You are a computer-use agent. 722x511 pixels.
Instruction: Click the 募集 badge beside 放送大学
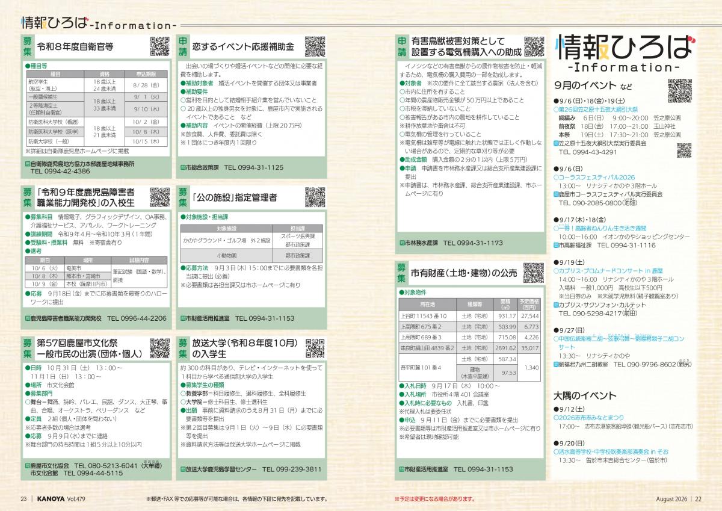183,348
